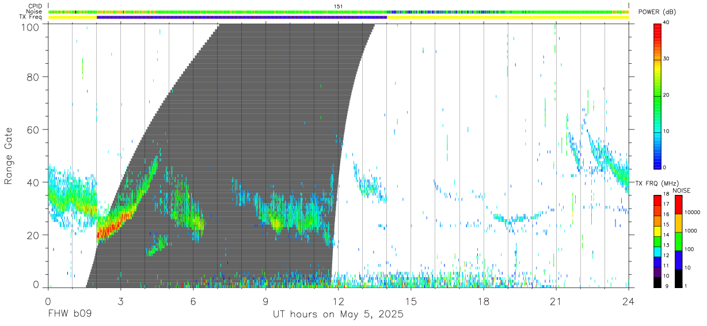Click the noise color strip at the top
Image resolution: width=707 pixels, height=326 pixels.
pyautogui.click(x=339, y=11)
